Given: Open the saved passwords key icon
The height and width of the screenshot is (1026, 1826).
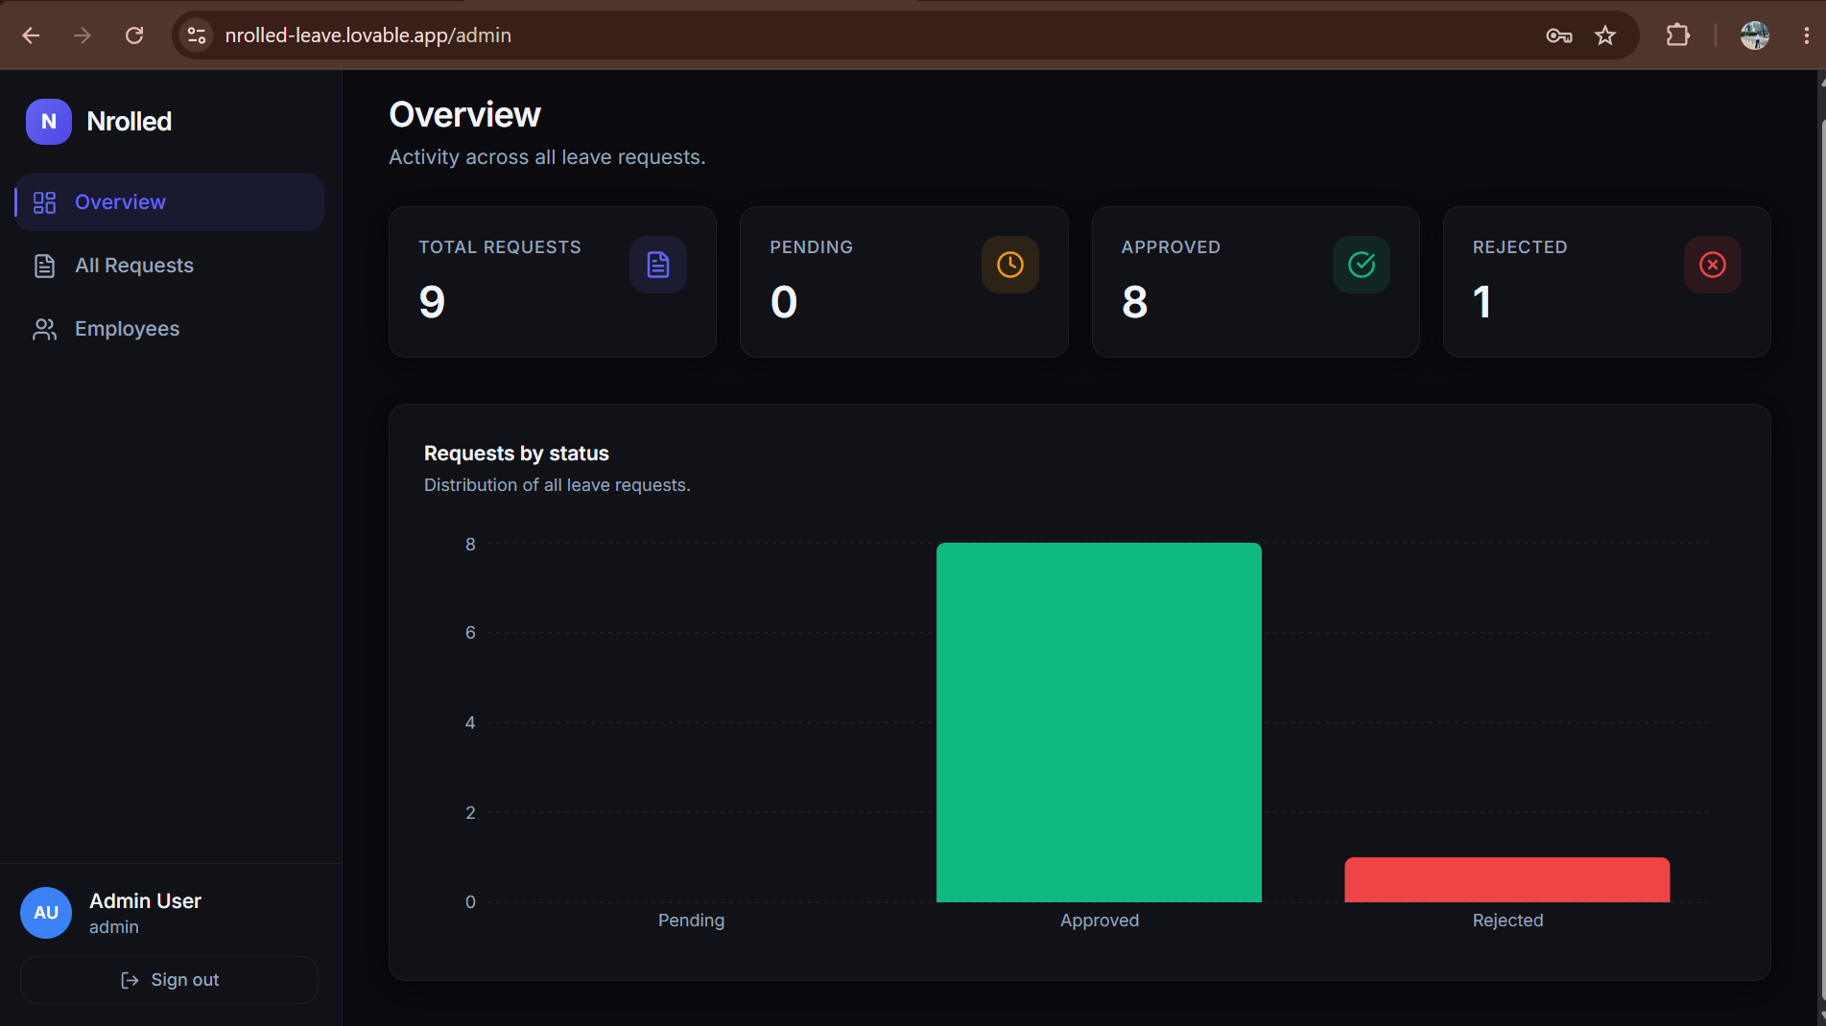Looking at the screenshot, I should click(x=1559, y=35).
